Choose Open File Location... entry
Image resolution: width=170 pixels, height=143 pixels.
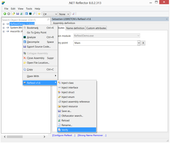pyautogui.click(x=40, y=63)
